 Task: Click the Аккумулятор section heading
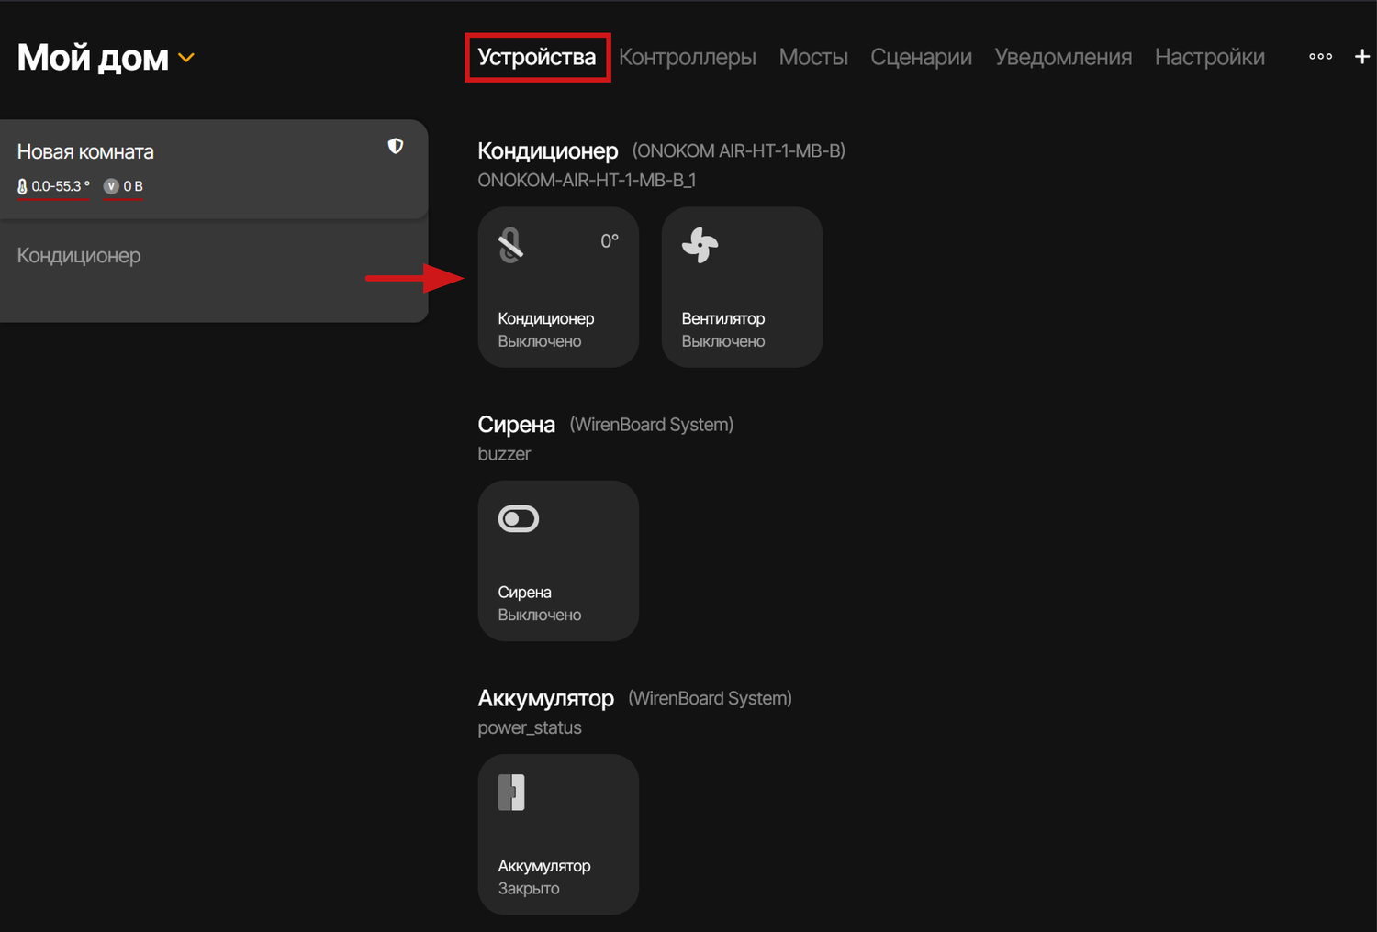point(545,698)
